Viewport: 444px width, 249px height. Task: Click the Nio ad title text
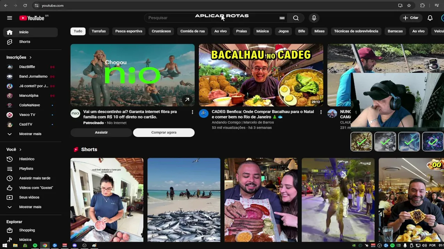point(130,114)
